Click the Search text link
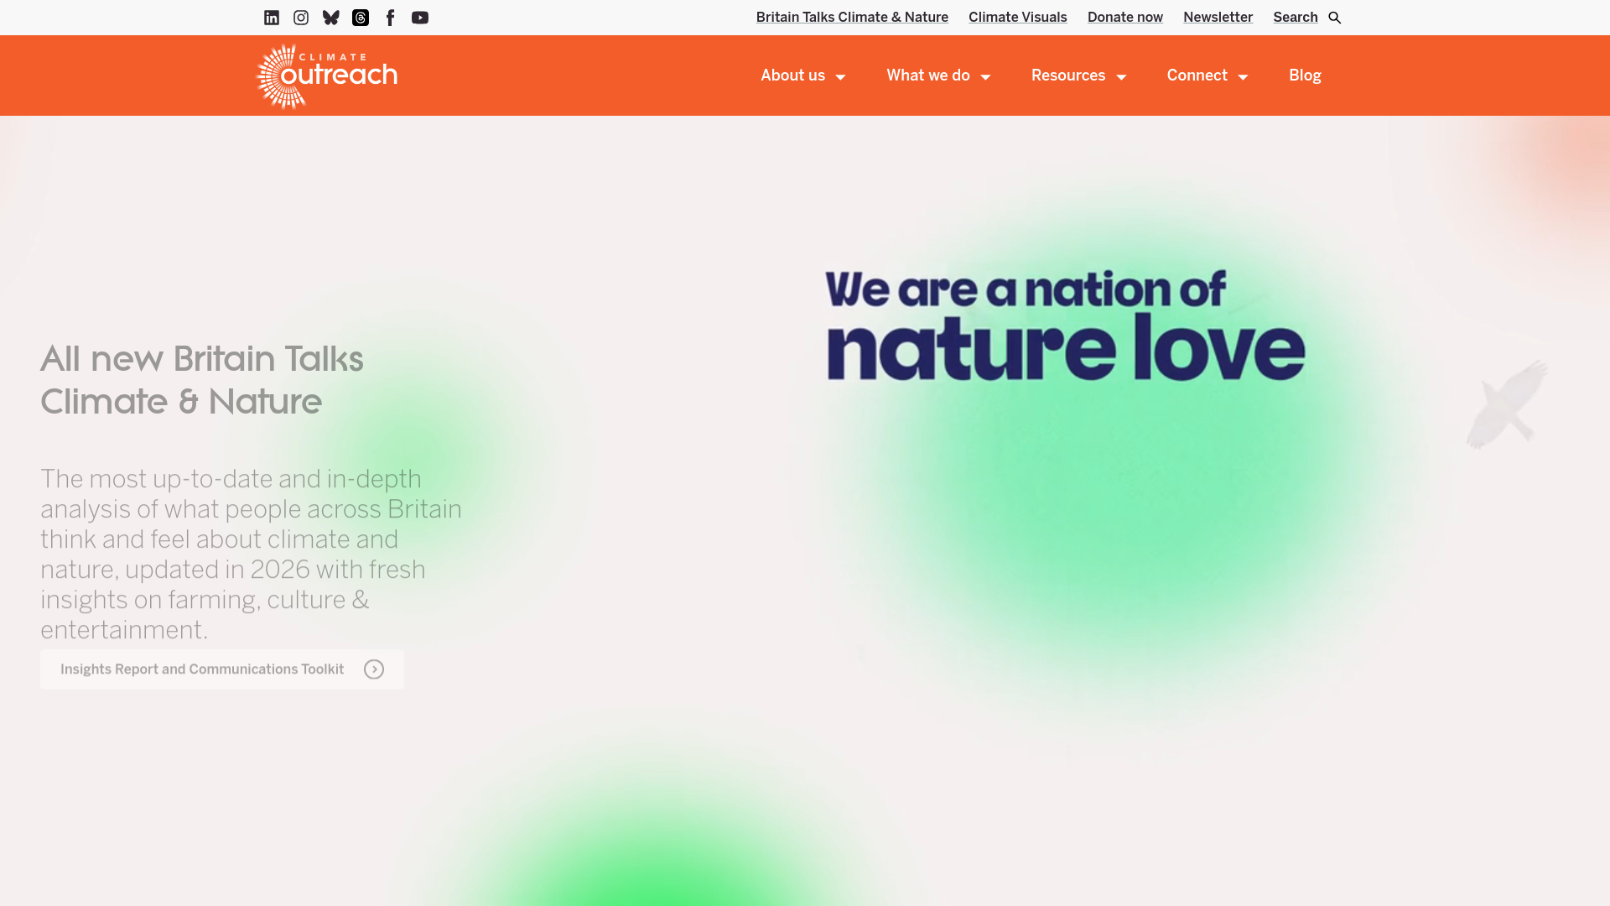Screen dimensions: 1610x906 [1295, 18]
